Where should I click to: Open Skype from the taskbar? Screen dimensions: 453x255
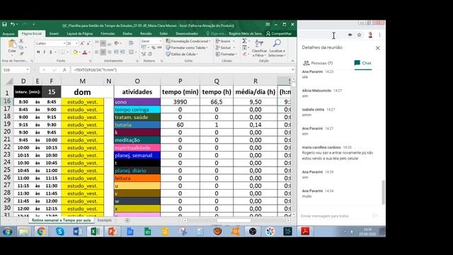59,232
